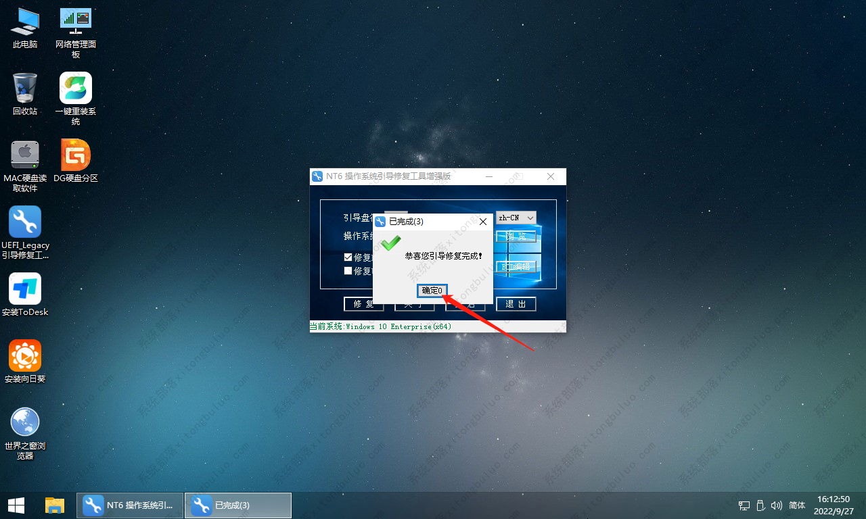Toggle the checked 修复 checkbox

coord(348,257)
